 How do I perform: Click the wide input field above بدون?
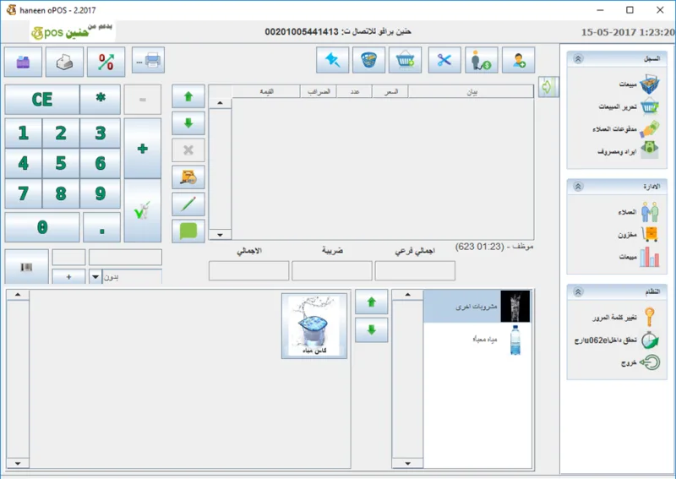125,258
